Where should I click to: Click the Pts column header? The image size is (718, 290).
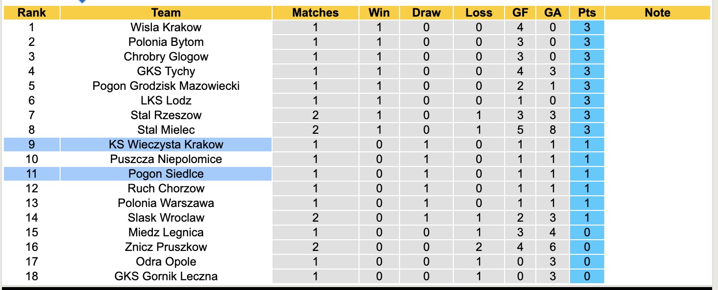point(587,13)
